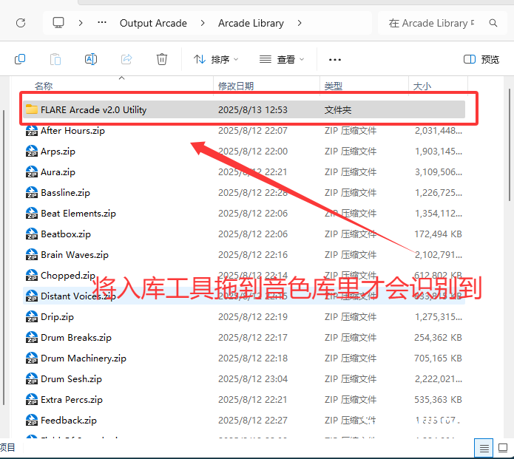Select Feedback.zip file name
Screen dimensions: 514x459
(x=69, y=420)
